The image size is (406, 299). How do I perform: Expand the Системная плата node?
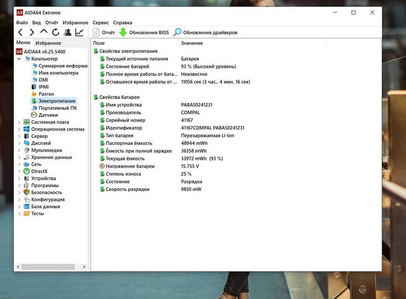point(19,122)
